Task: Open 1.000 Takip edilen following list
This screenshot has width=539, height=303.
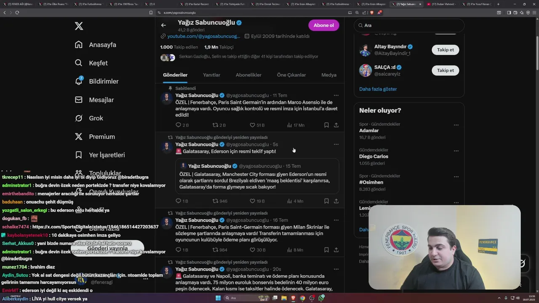Action: [179, 47]
